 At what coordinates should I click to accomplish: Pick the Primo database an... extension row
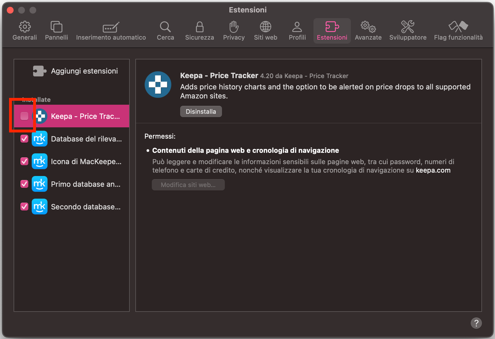click(72, 184)
